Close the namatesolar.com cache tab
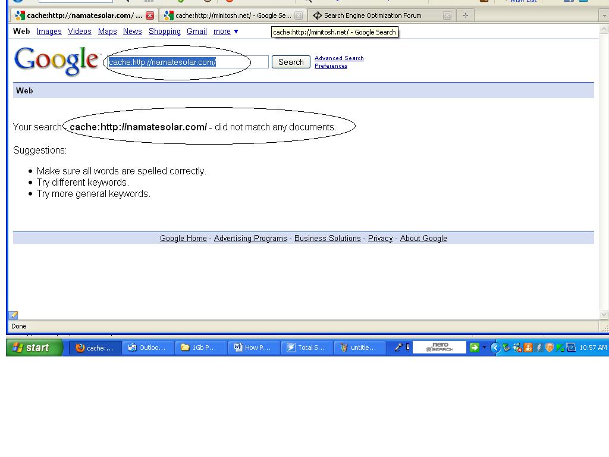609x457 pixels. coord(150,15)
